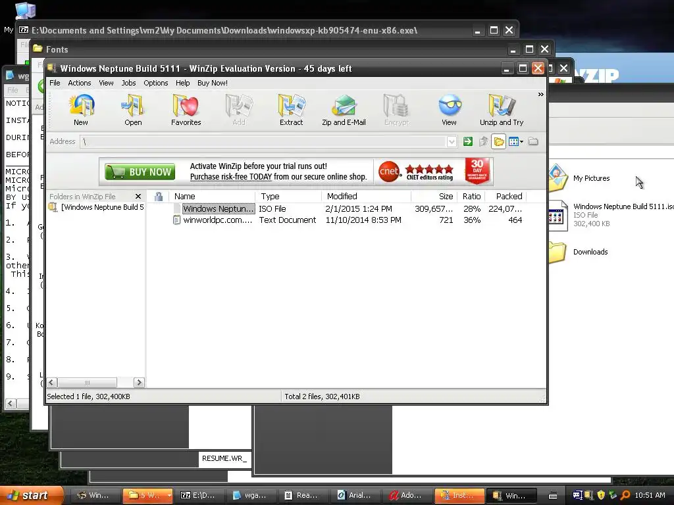Open the Address combo box dropdown arrow

click(x=452, y=141)
